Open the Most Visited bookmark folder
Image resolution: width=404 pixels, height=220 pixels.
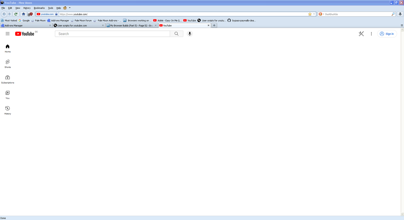(x=9, y=20)
